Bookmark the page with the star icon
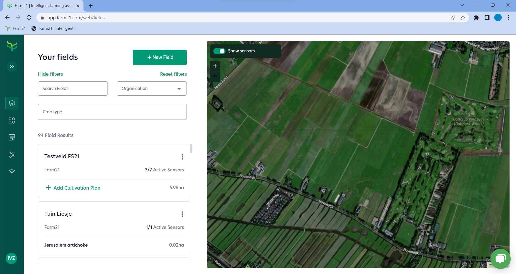The height and width of the screenshot is (274, 516). click(x=463, y=17)
